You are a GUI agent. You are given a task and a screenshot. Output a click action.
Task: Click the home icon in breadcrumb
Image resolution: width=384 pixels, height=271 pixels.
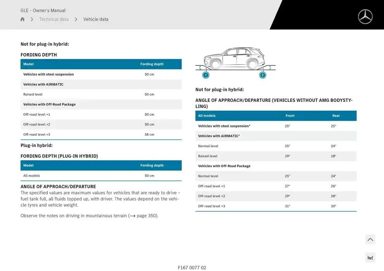pyautogui.click(x=22, y=19)
